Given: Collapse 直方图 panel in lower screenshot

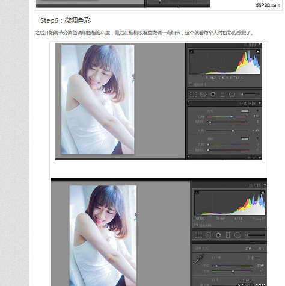Looking at the screenshot, I should coord(265,185).
